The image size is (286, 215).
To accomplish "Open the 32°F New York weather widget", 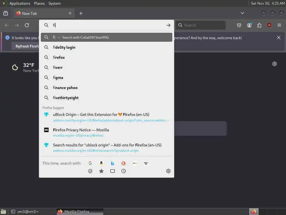I will (25, 67).
